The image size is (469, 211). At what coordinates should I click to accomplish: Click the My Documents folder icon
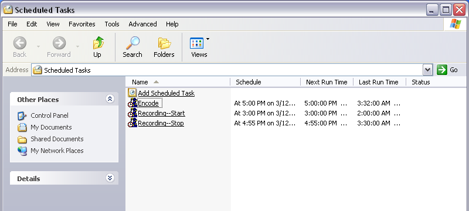coord(22,127)
